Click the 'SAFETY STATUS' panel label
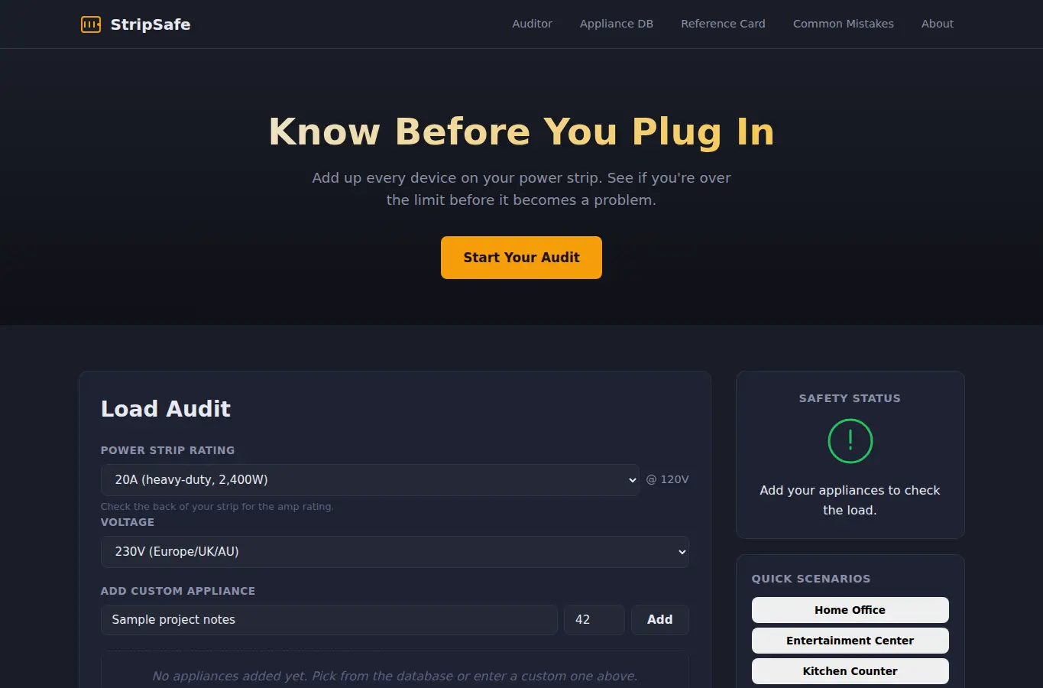The image size is (1043, 688). point(850,398)
